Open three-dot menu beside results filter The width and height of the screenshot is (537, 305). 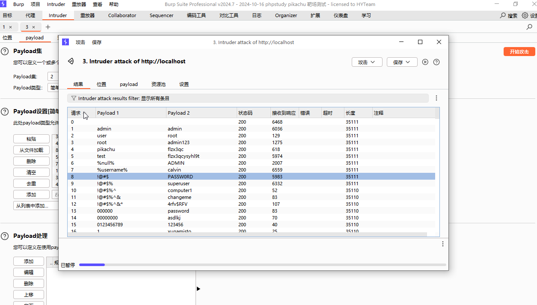coord(436,98)
